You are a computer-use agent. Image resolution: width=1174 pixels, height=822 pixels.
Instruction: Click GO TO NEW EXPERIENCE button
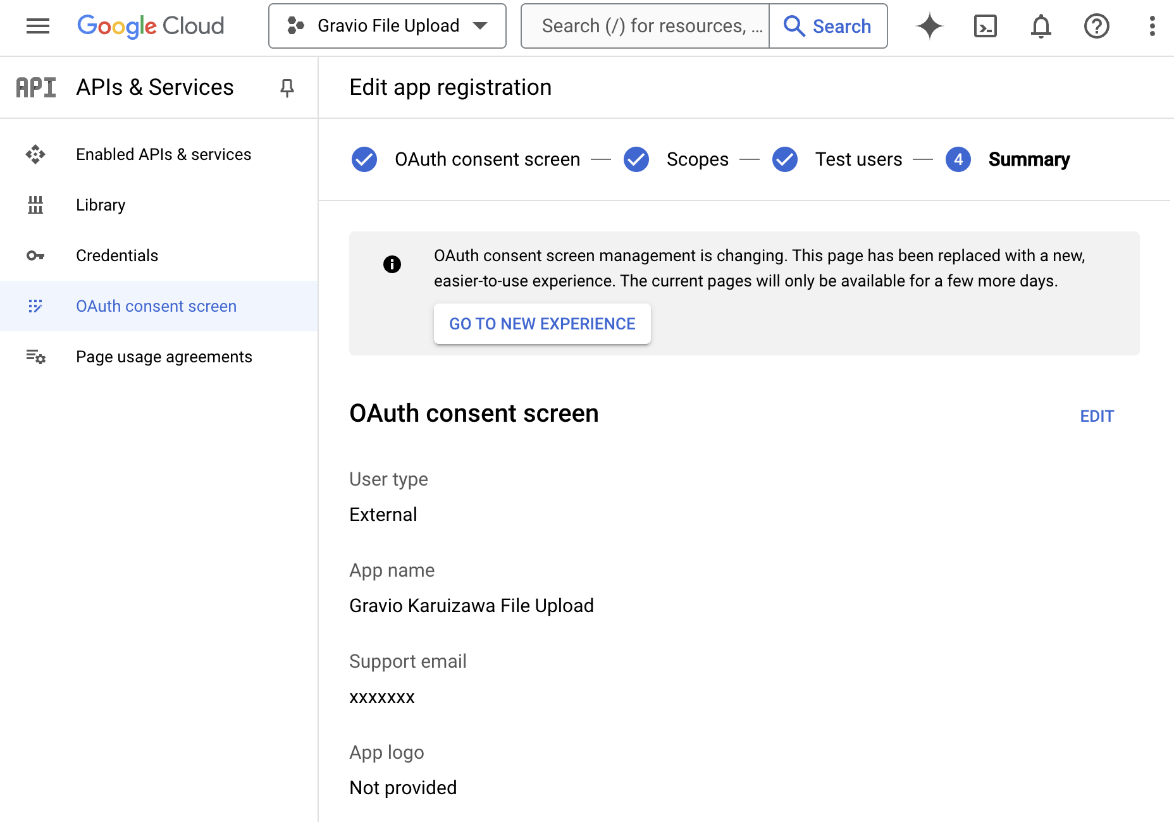542,324
